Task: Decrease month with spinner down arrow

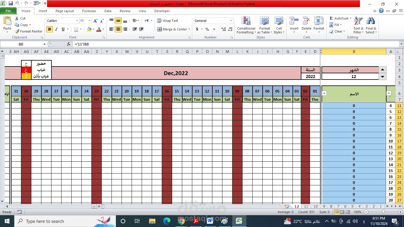Action: click(x=382, y=77)
